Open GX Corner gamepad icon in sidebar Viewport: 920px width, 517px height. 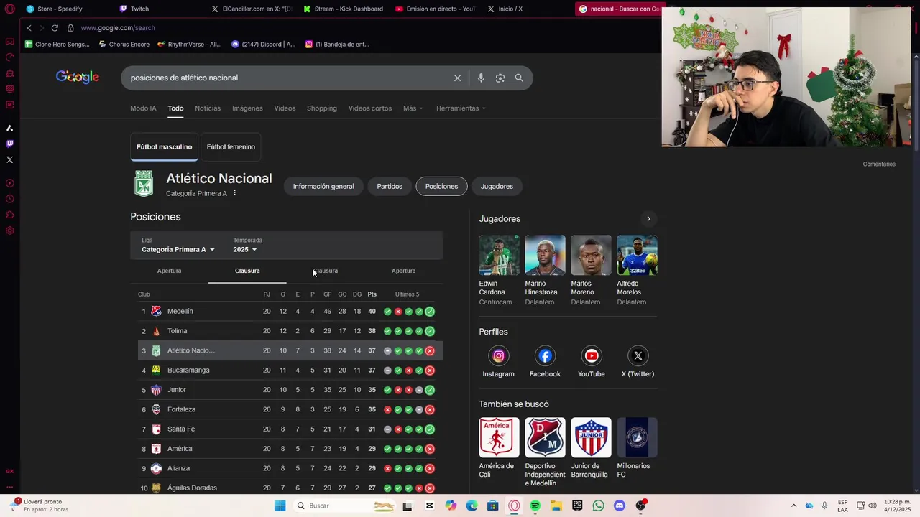point(10,42)
